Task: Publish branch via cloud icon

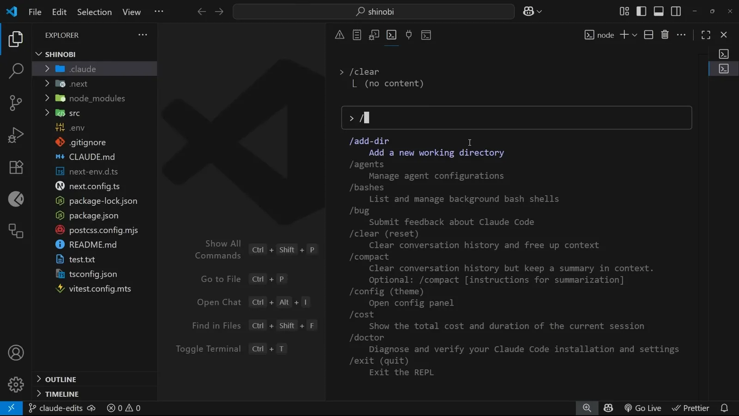Action: 91,408
